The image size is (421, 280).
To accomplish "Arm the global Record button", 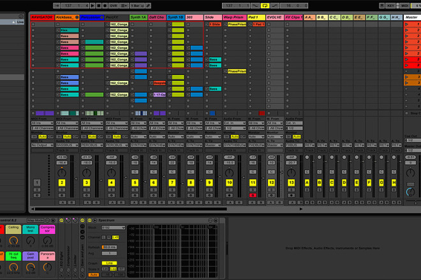I will point(105,6).
